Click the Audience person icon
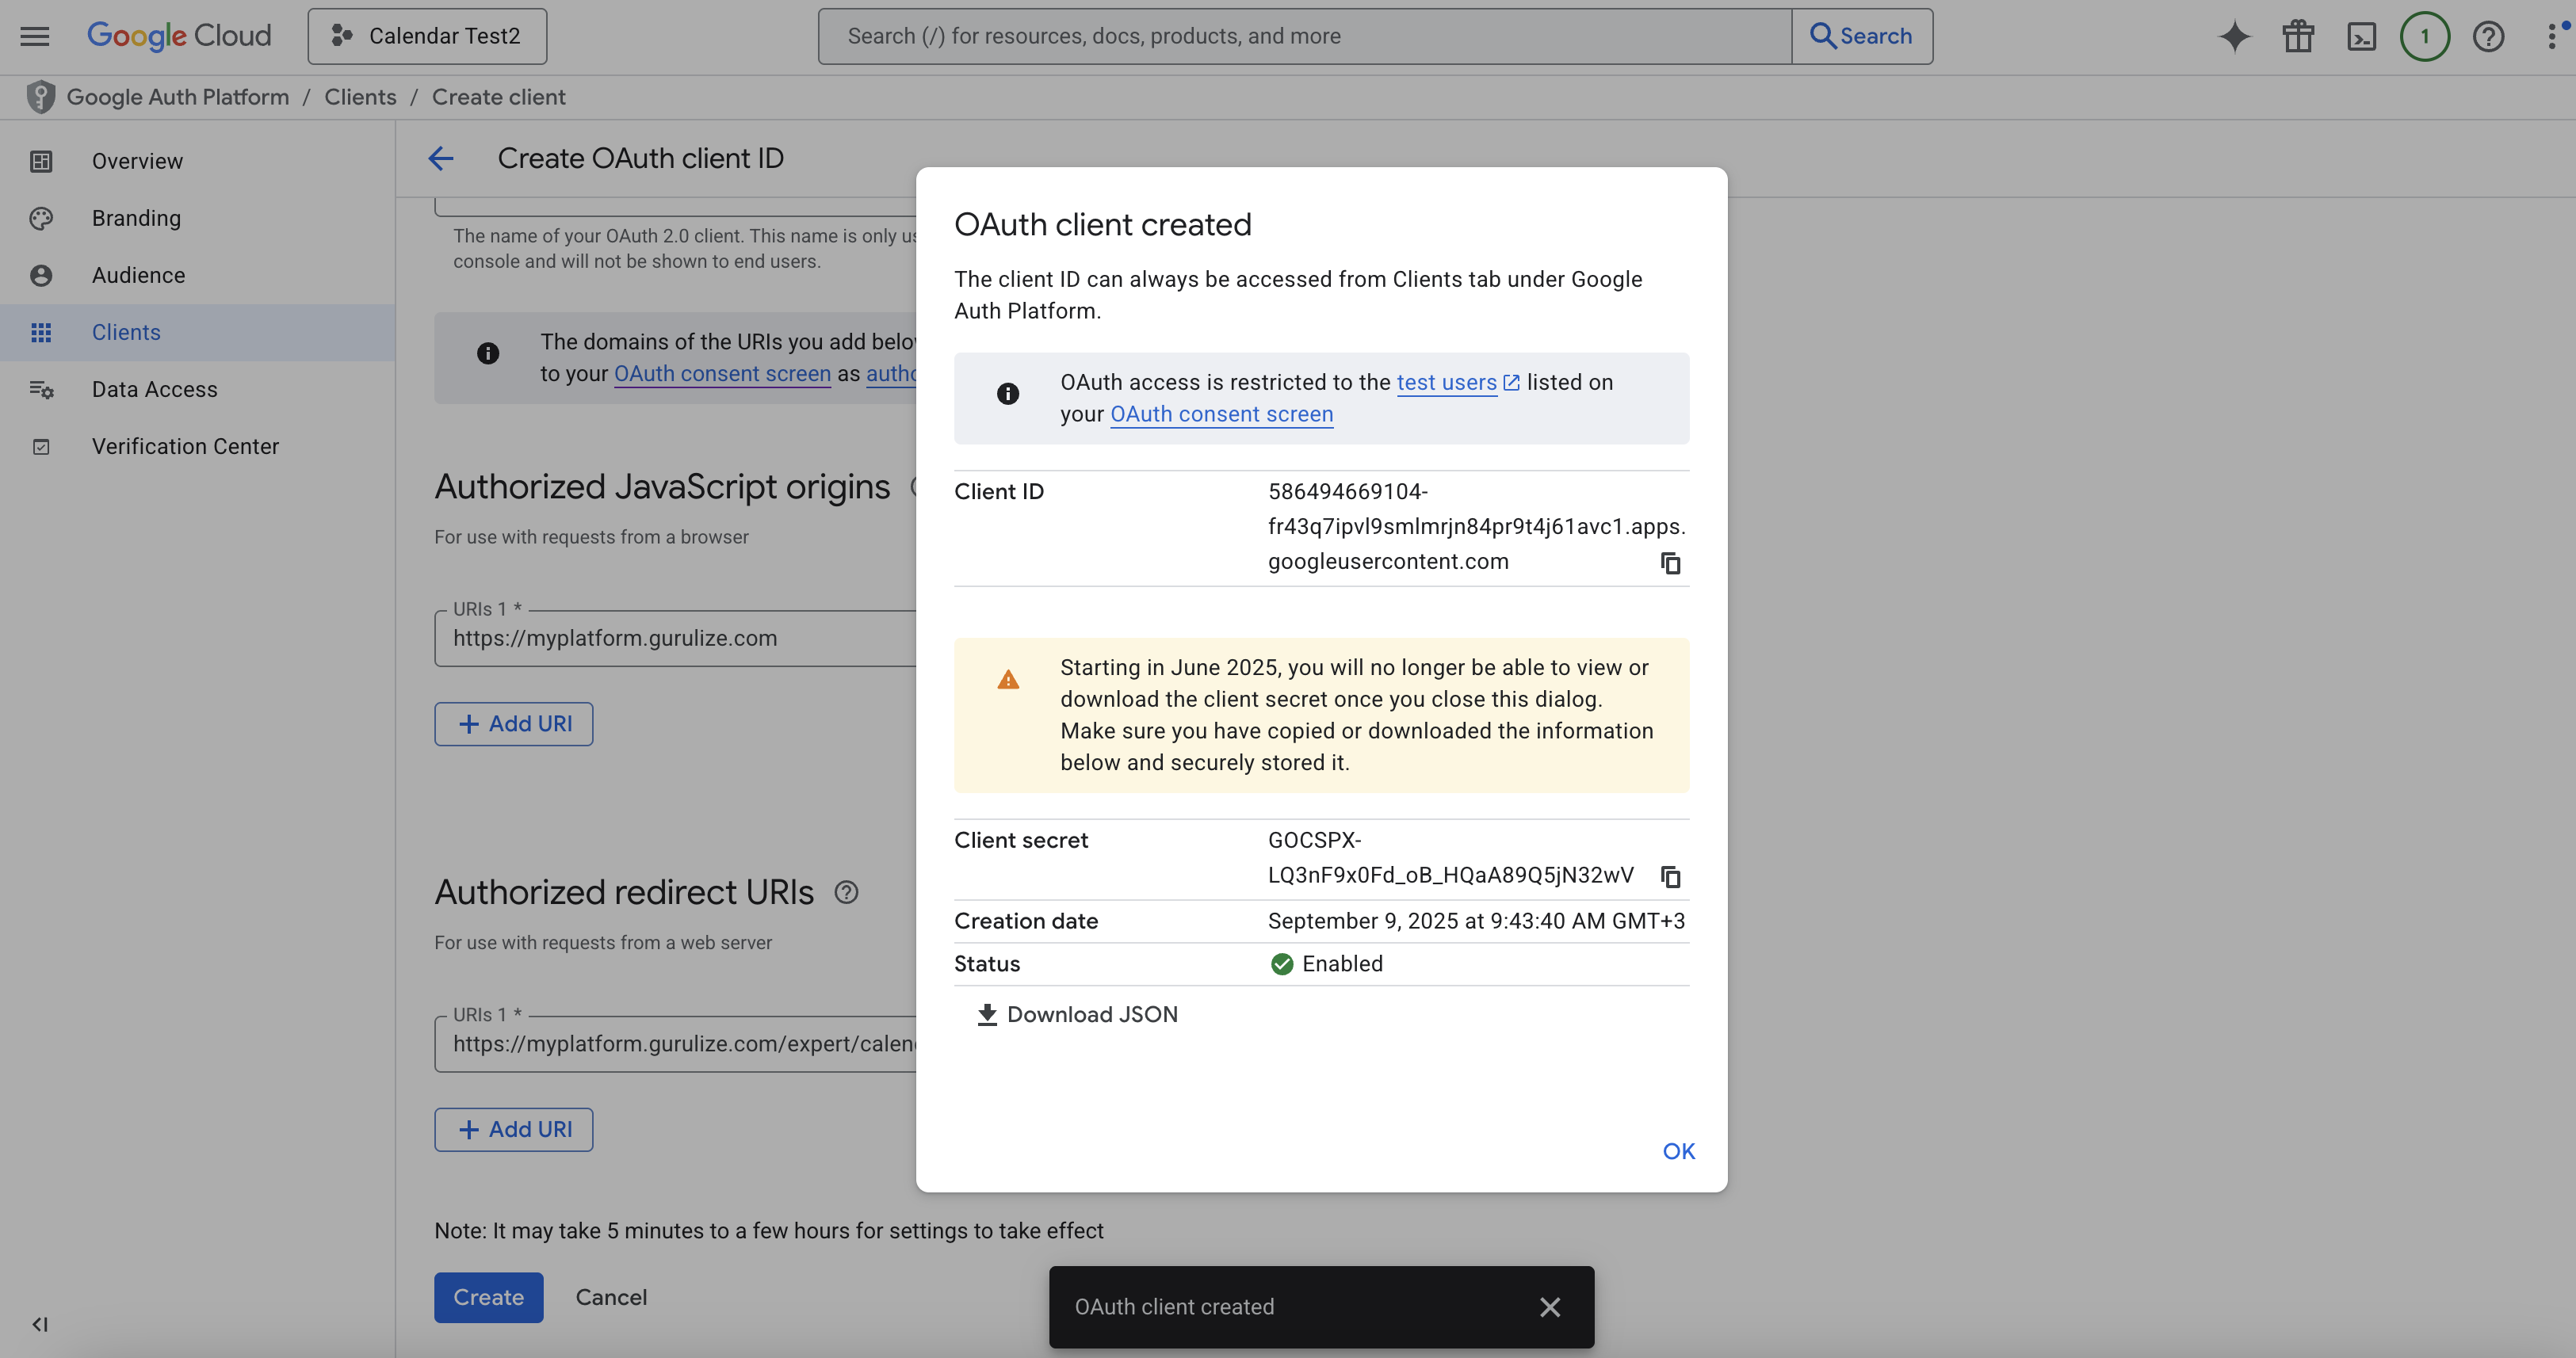Viewport: 2576px width, 1358px height. (x=41, y=275)
